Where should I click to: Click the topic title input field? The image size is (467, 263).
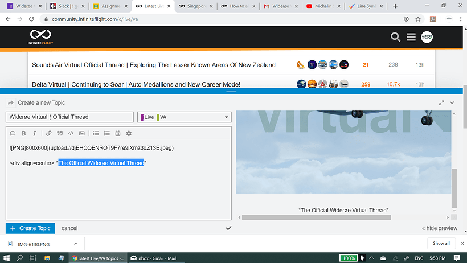pyautogui.click(x=69, y=117)
